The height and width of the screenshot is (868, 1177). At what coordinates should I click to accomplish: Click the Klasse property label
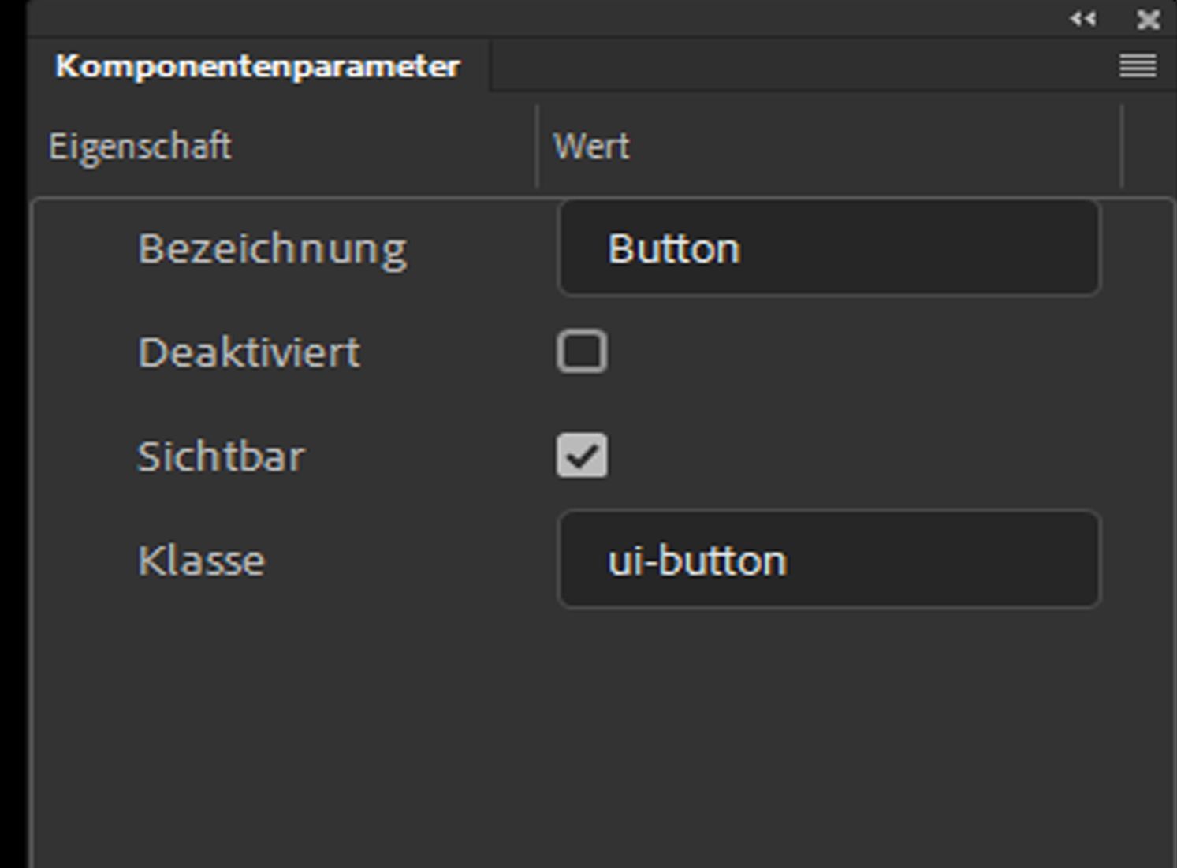201,561
